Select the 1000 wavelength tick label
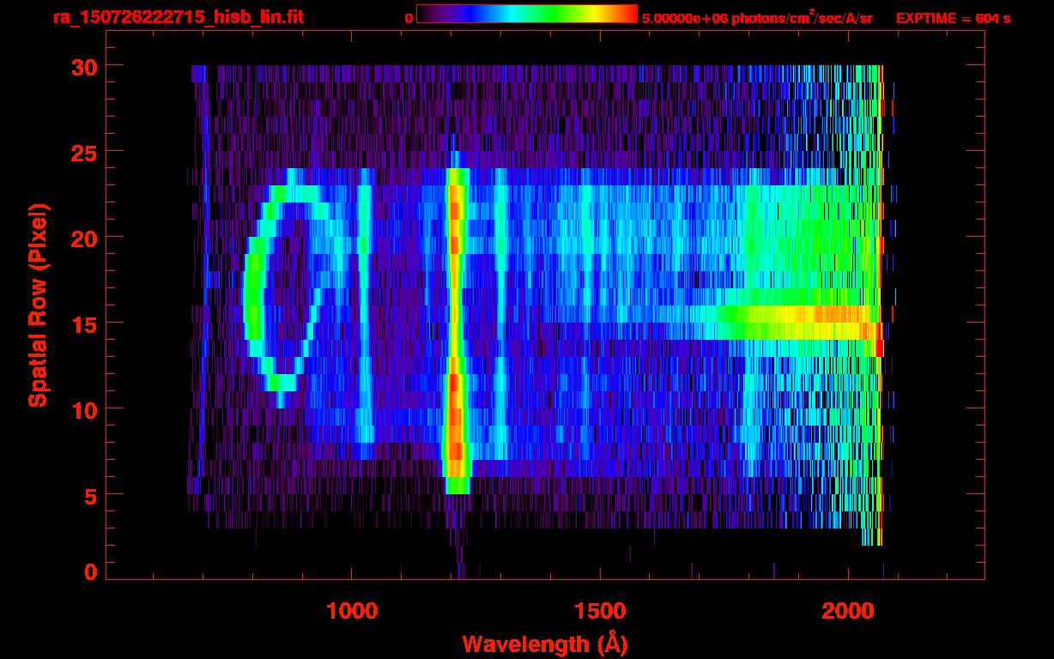Viewport: 1054px width, 659px height. tap(352, 611)
